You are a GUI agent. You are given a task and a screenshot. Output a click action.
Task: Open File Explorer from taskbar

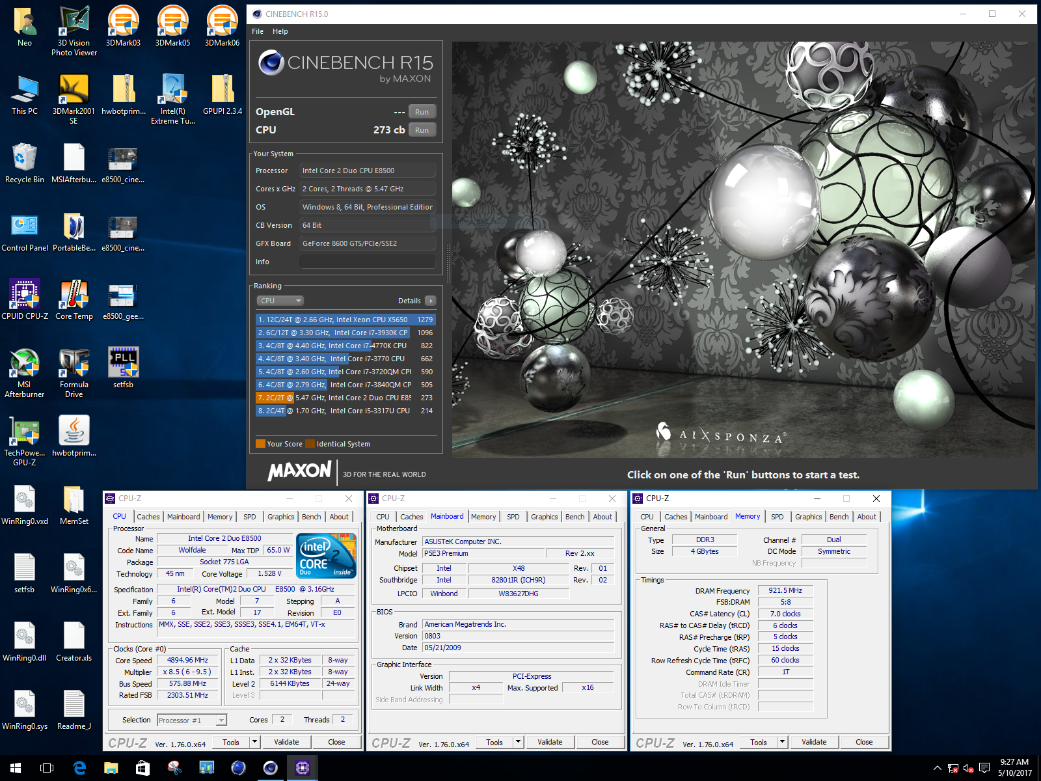pyautogui.click(x=111, y=768)
